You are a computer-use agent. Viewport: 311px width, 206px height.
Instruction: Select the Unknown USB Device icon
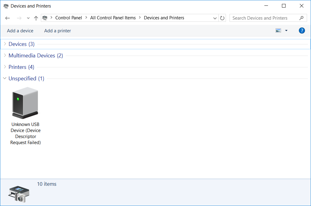(25, 103)
